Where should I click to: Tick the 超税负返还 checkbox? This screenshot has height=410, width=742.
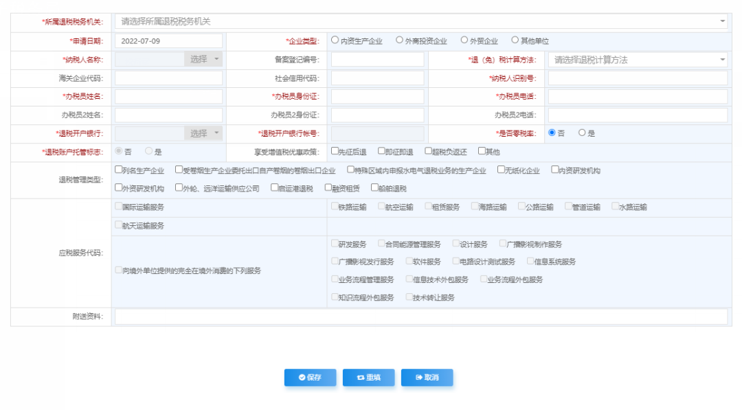pyautogui.click(x=429, y=151)
